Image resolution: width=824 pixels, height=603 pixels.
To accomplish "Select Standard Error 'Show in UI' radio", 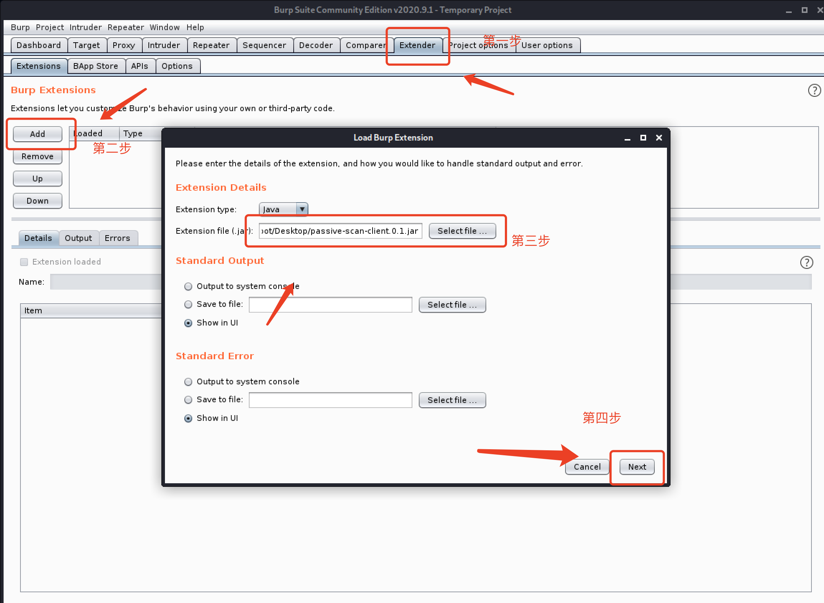I will coord(188,418).
